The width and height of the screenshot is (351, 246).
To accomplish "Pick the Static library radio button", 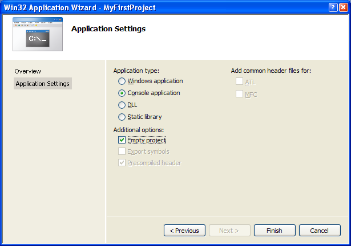I will tap(122, 117).
